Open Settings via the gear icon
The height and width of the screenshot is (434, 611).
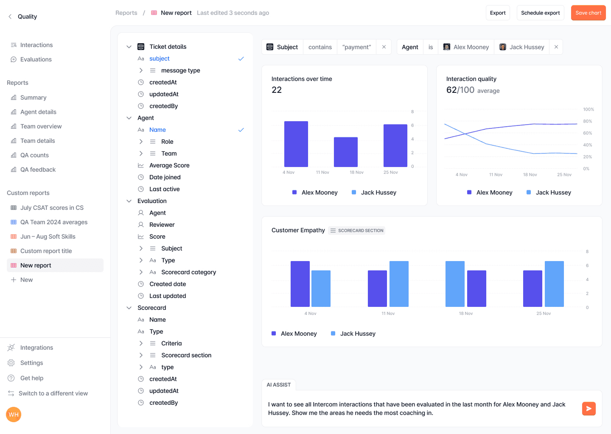[11, 363]
